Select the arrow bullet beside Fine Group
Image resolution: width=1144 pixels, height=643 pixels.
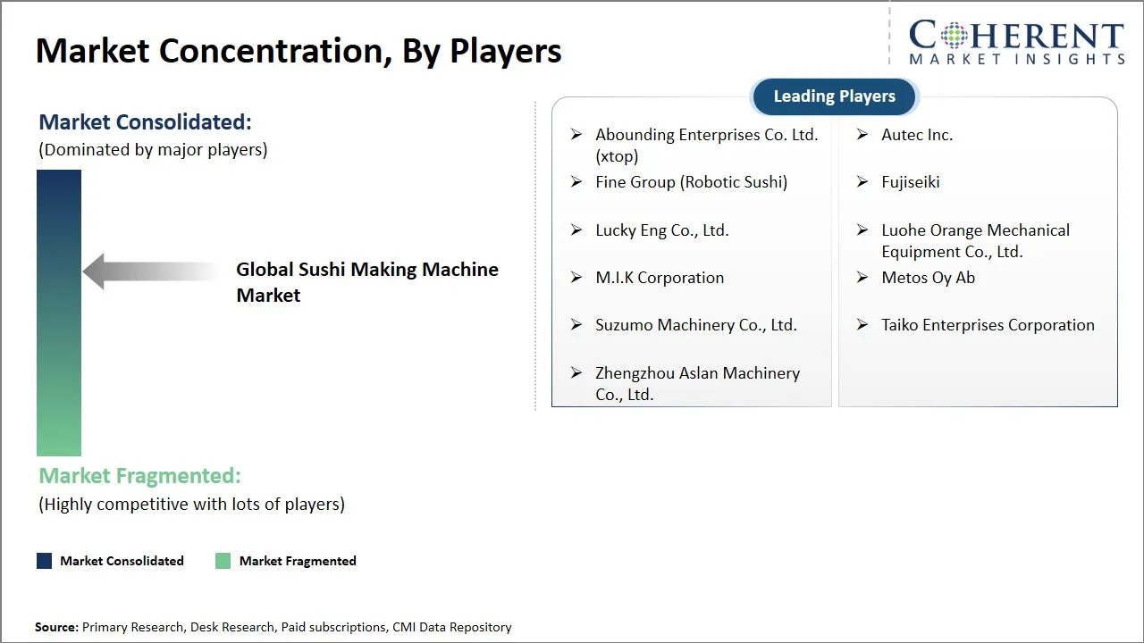point(576,182)
